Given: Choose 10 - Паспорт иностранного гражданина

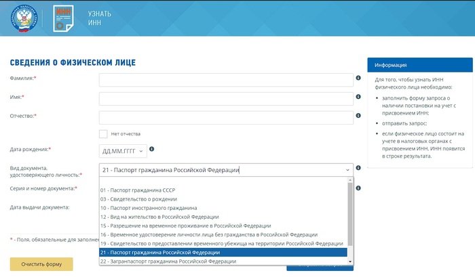Looking at the screenshot, I should [x=223, y=208].
